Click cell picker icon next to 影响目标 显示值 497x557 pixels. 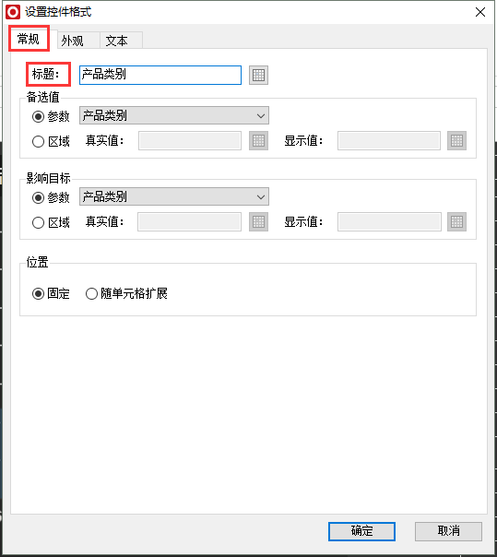[x=456, y=222]
